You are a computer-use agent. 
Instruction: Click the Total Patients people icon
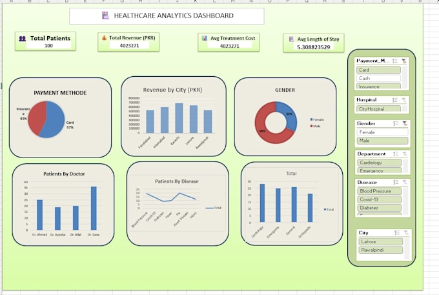click(23, 39)
